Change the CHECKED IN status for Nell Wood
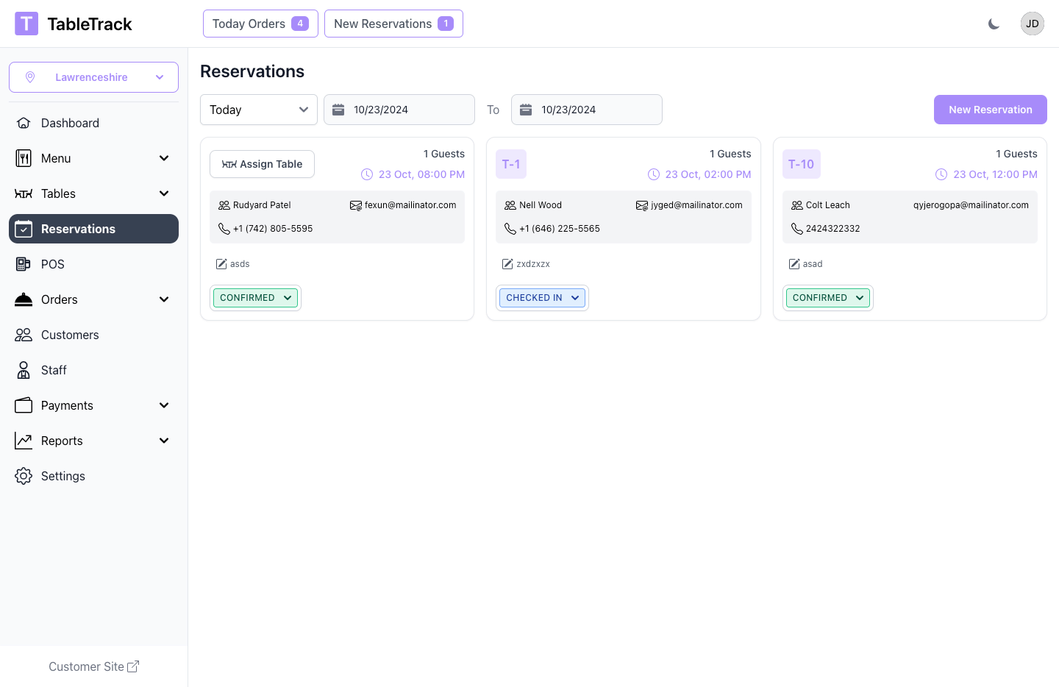 coord(542,298)
